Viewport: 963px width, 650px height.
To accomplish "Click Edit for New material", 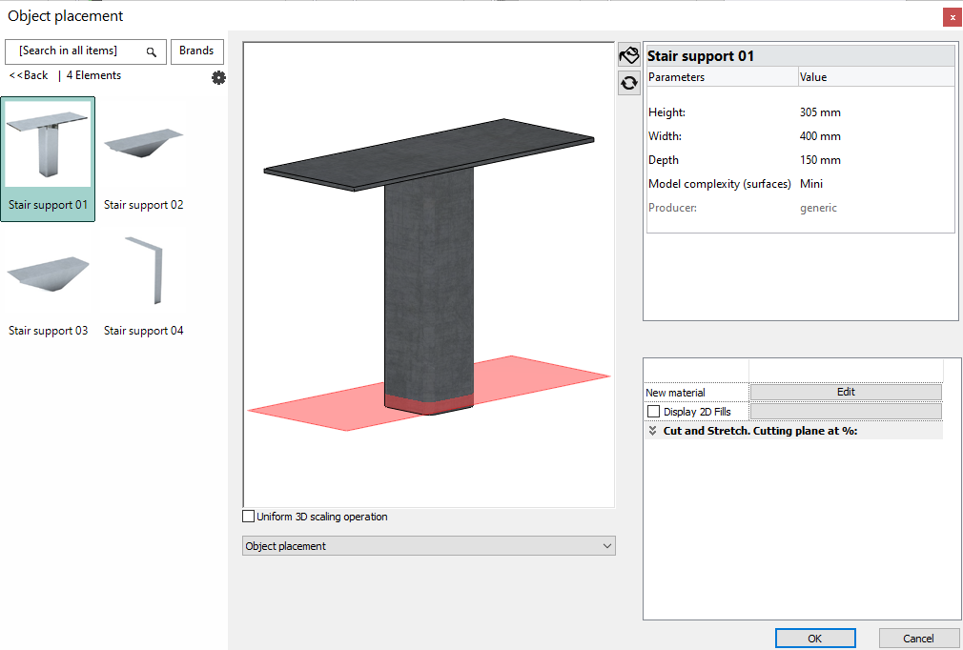I will tap(846, 392).
